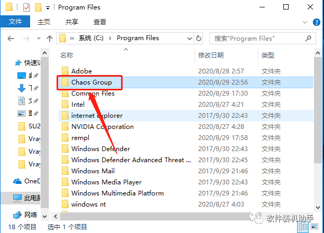Select the Windows Defender folder
Screen dimensions: 324x233
click(x=100, y=148)
